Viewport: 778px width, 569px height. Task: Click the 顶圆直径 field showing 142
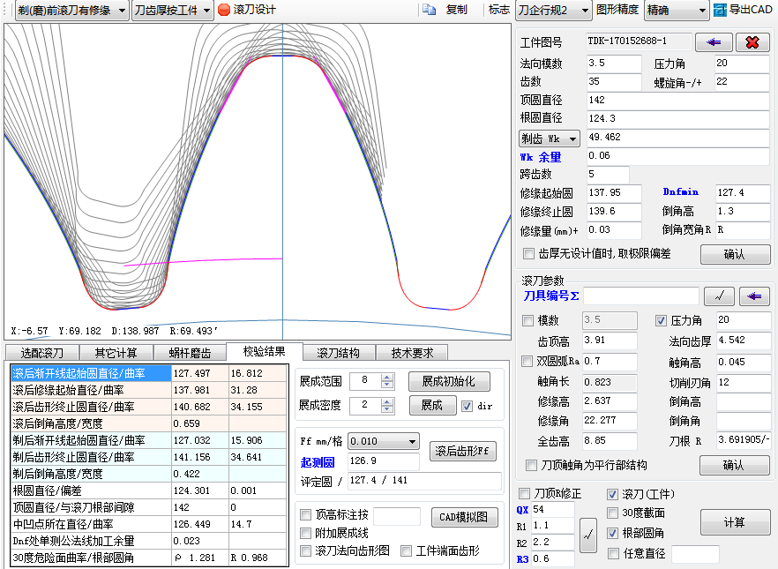pyautogui.click(x=678, y=101)
